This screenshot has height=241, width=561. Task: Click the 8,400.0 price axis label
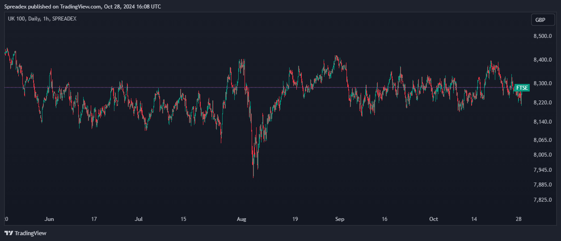[x=543, y=60]
